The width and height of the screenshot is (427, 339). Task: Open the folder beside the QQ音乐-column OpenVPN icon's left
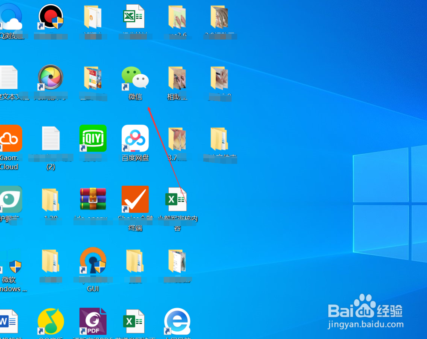[51, 261]
